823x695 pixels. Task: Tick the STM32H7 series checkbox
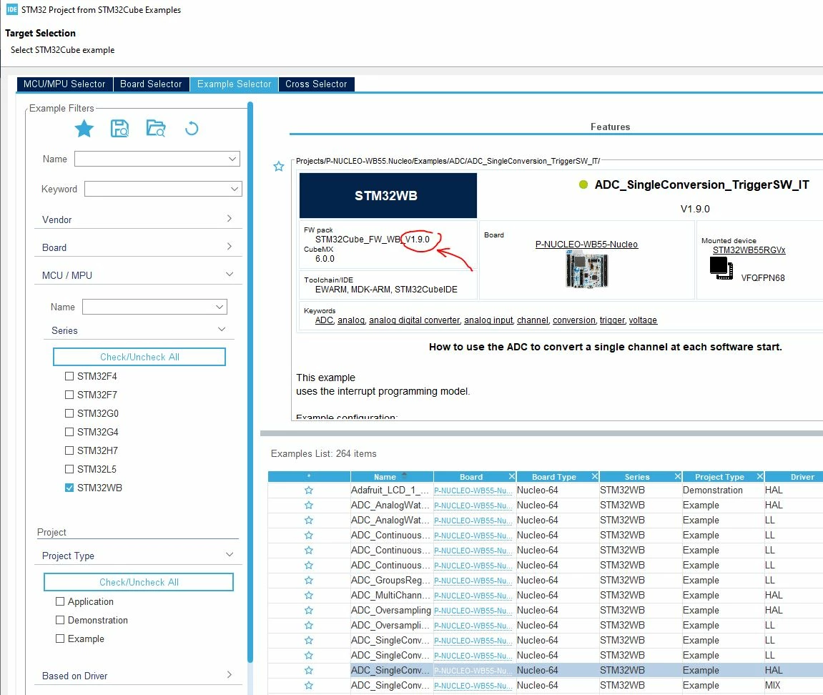(x=69, y=450)
